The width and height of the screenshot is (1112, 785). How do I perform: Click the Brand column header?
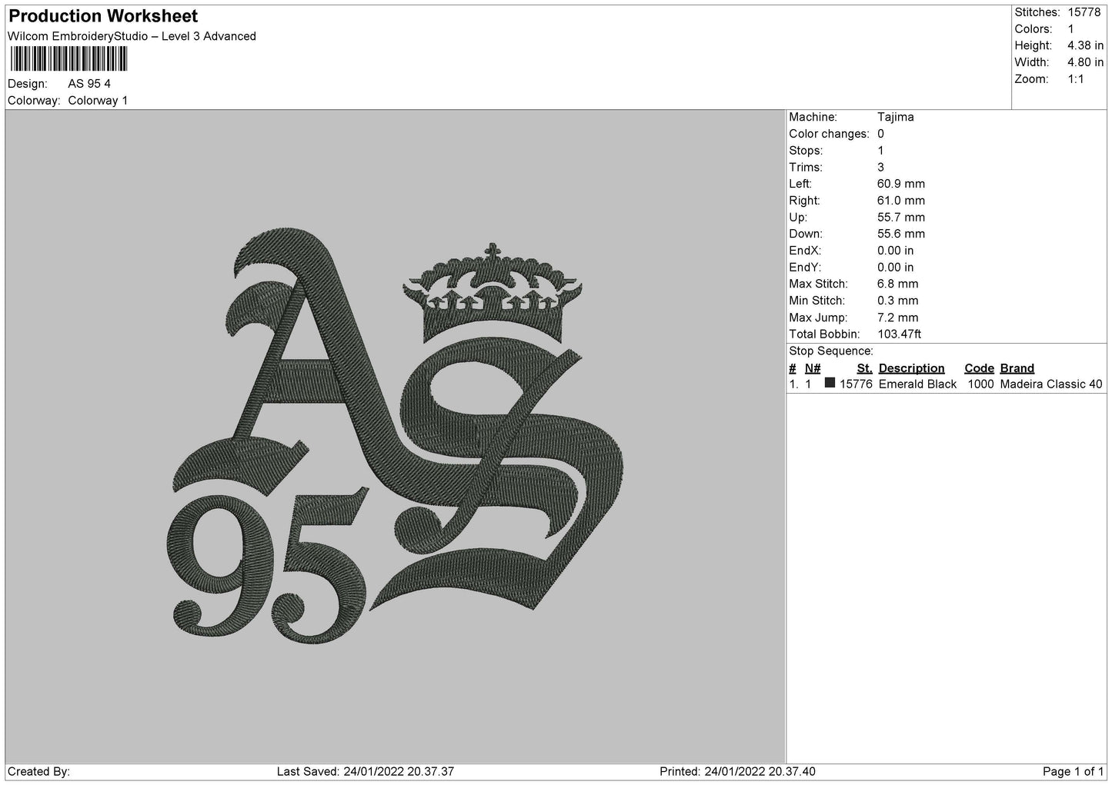pos(1017,368)
